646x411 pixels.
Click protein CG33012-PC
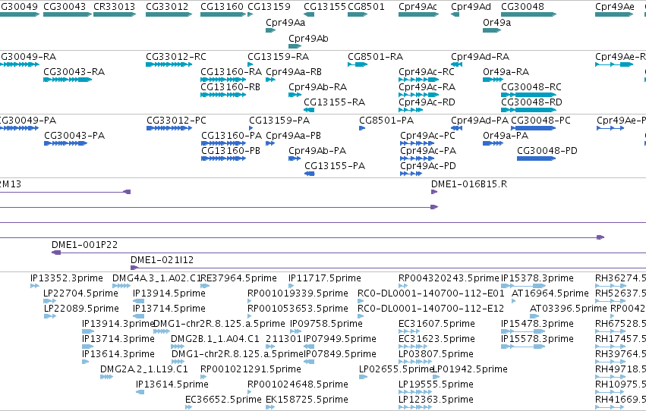coord(169,128)
